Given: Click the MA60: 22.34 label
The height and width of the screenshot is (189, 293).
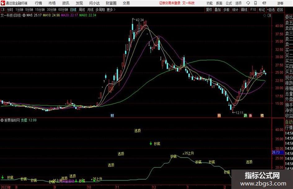Looking at the screenshot, I should pos(88,15).
